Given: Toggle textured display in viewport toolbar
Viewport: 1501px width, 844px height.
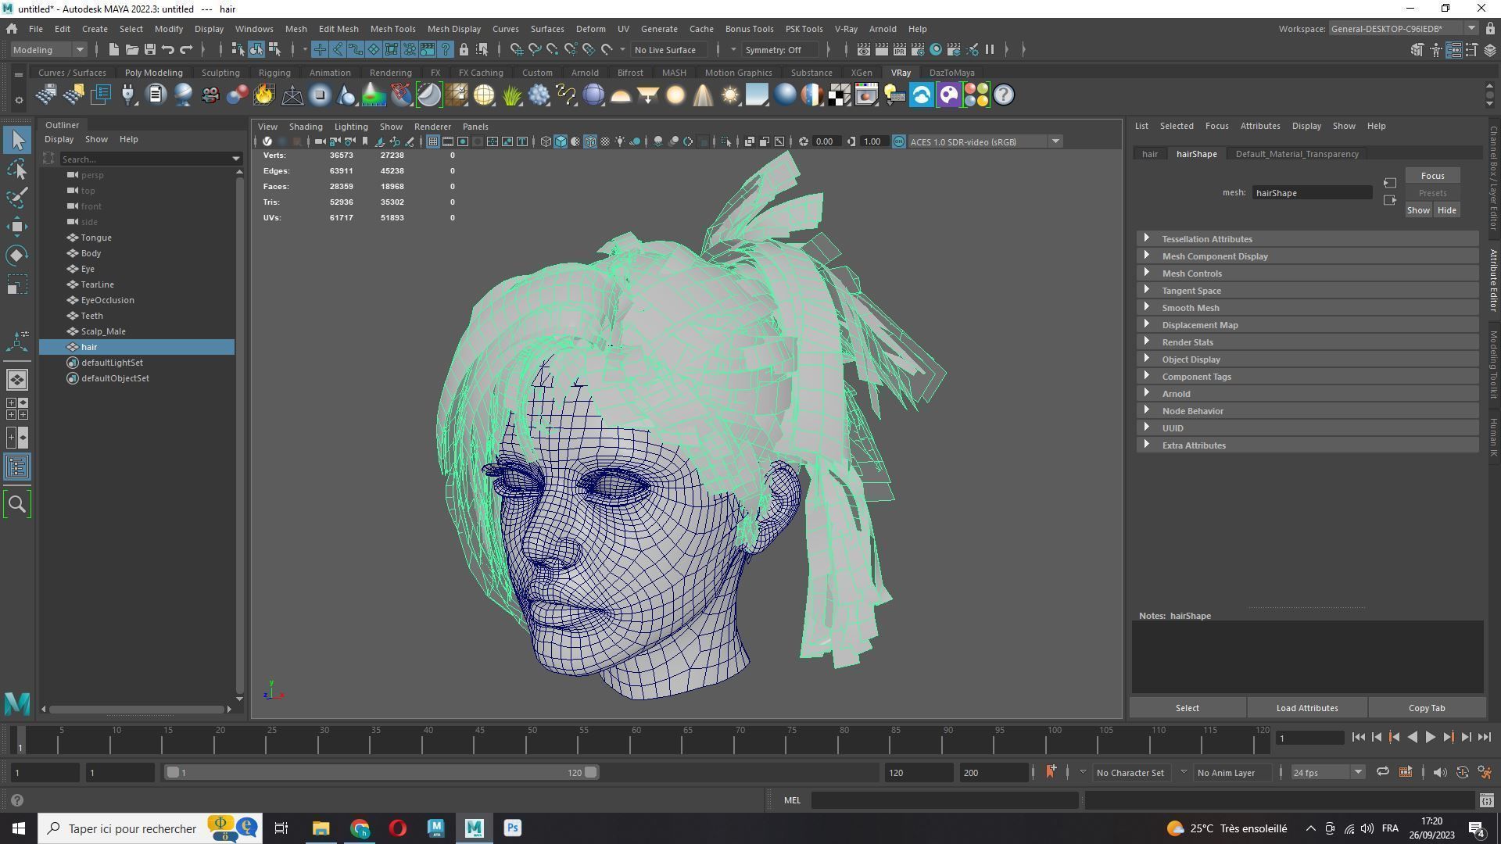Looking at the screenshot, I should click(605, 141).
